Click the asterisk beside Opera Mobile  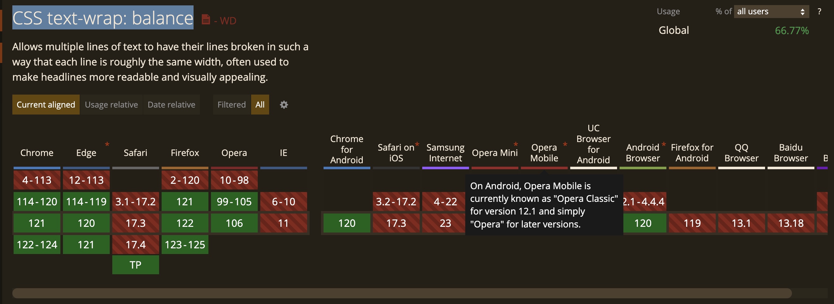[565, 144]
